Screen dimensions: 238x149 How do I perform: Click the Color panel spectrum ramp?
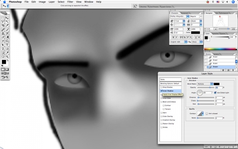point(221,49)
